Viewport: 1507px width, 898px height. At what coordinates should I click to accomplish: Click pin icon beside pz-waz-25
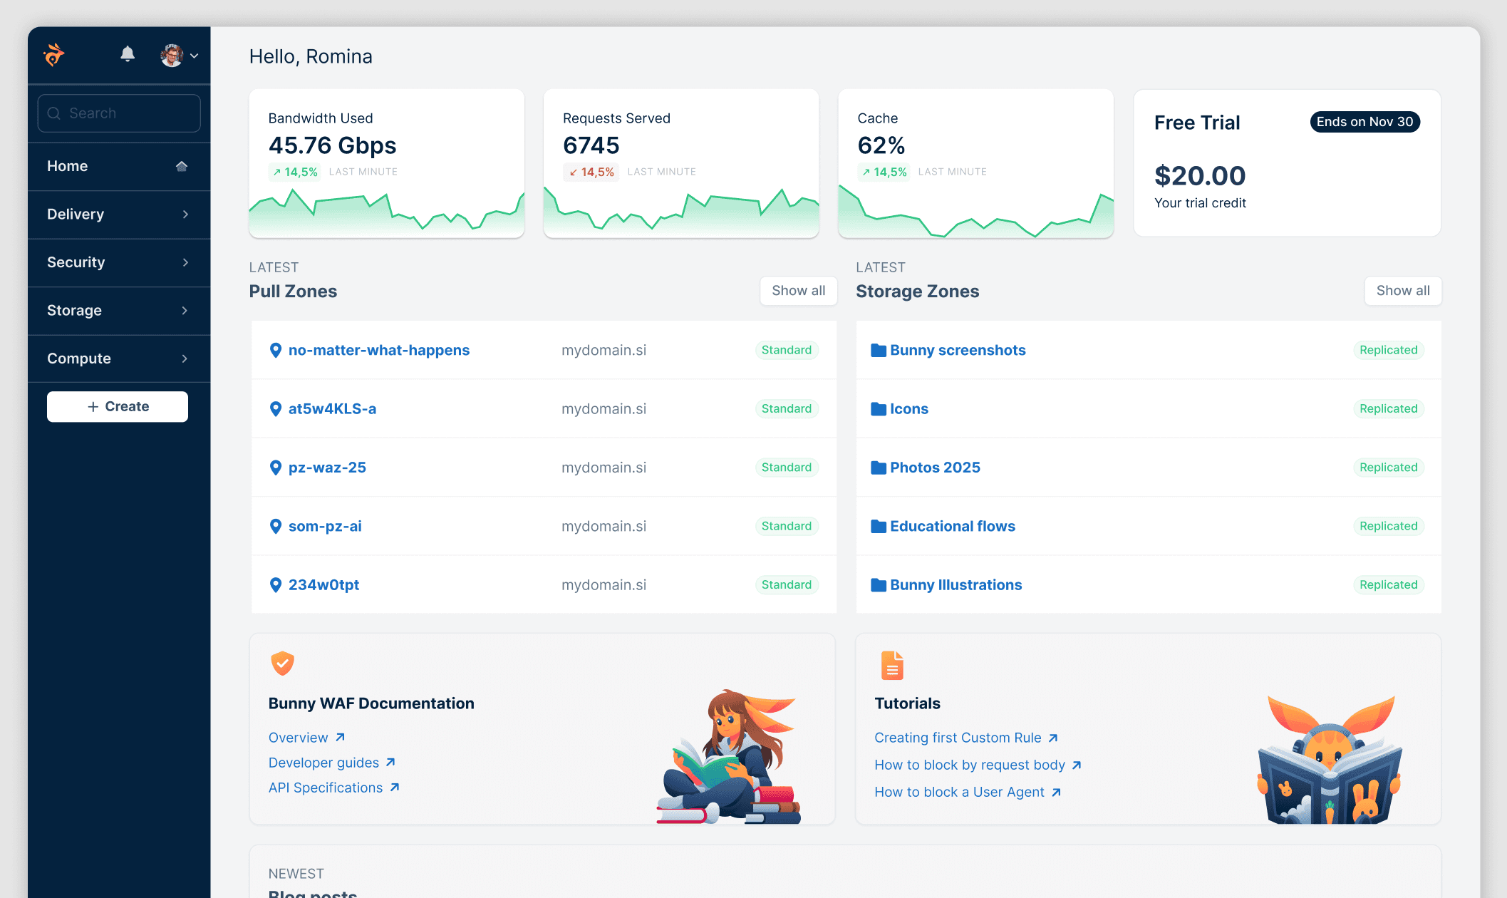(x=276, y=468)
